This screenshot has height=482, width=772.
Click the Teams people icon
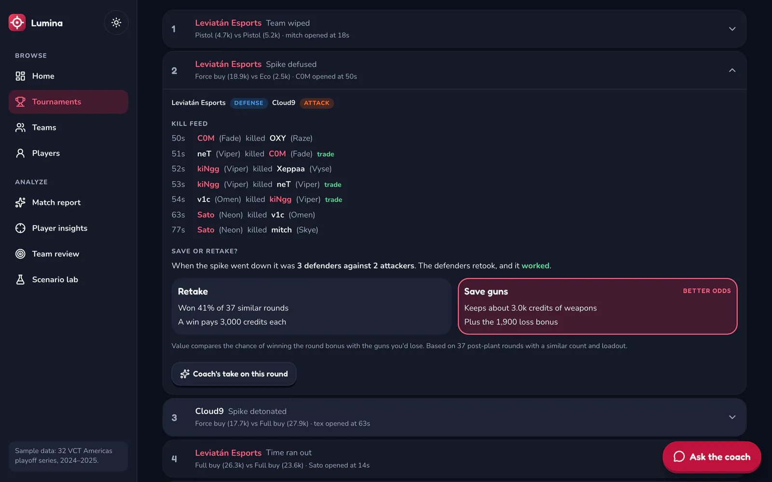click(20, 127)
